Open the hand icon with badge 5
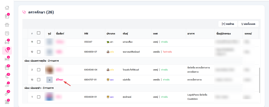This screenshot has height=107, width=269. (7, 85)
